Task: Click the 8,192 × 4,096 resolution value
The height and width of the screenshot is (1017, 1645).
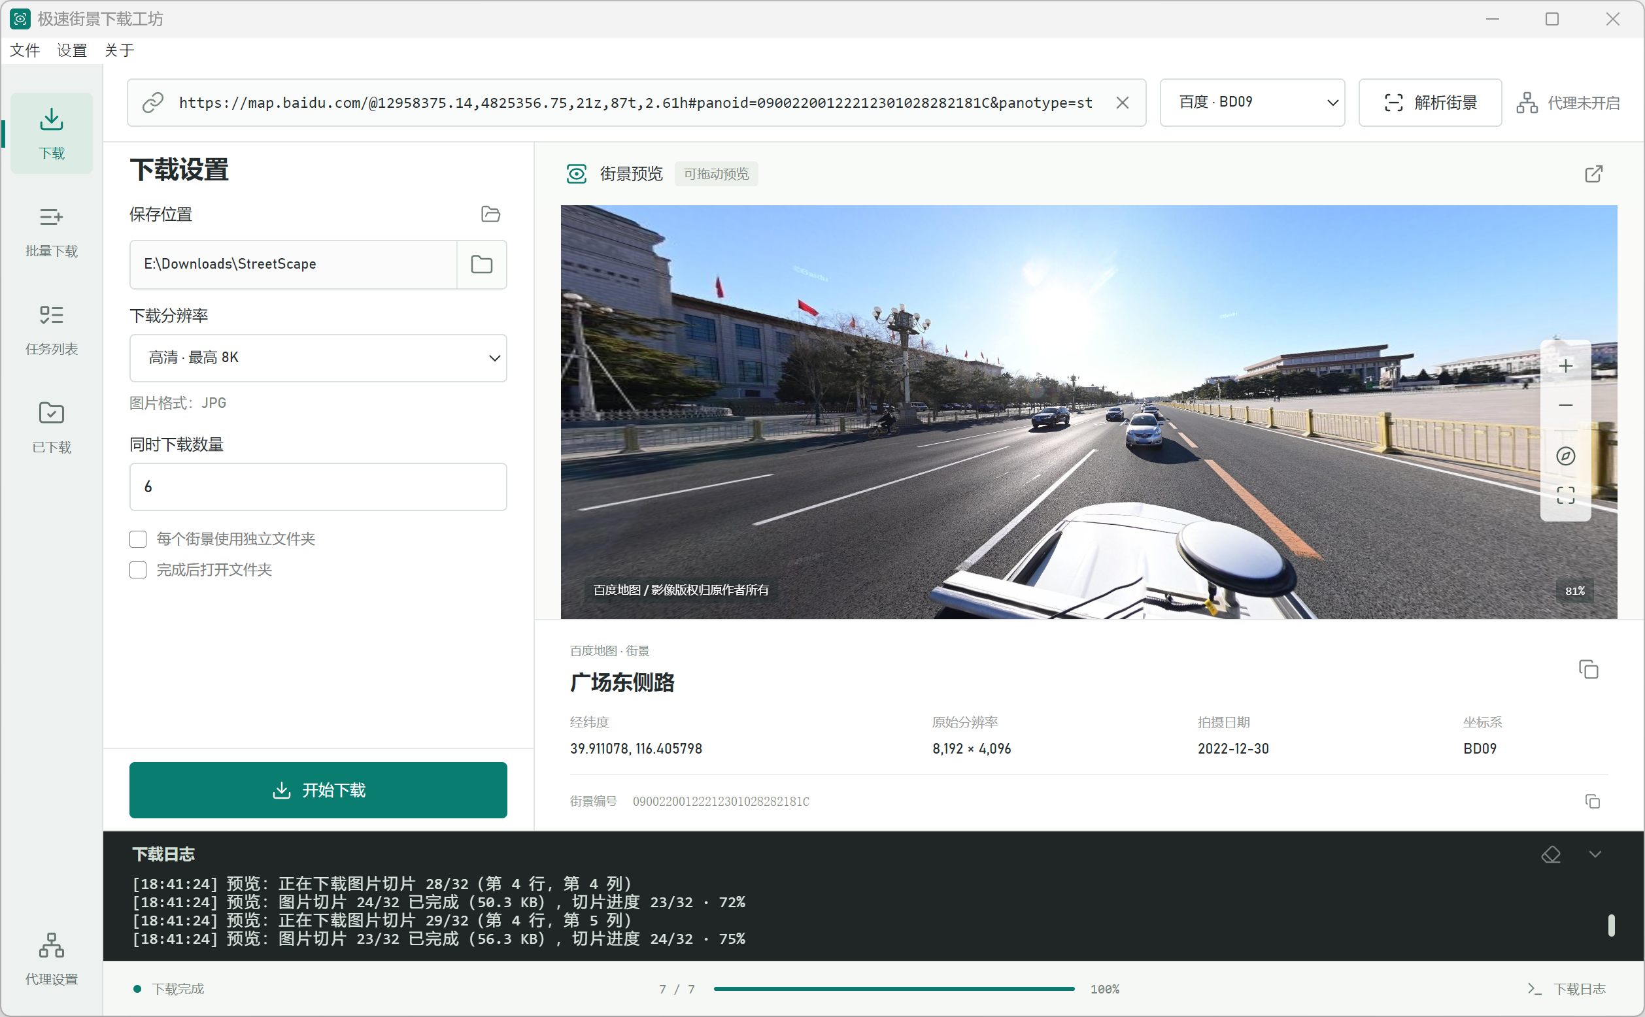Action: pos(971,748)
